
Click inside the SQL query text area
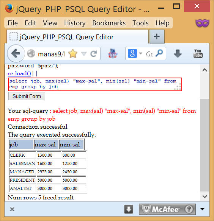tap(95, 84)
